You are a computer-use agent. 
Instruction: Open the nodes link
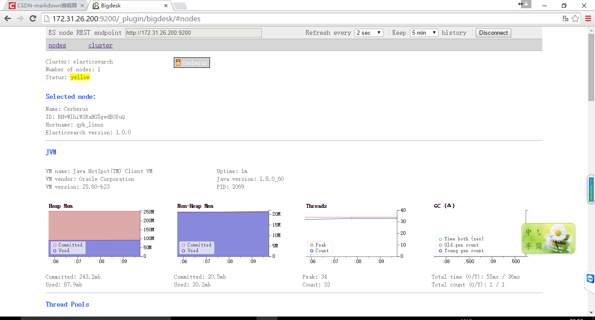57,45
